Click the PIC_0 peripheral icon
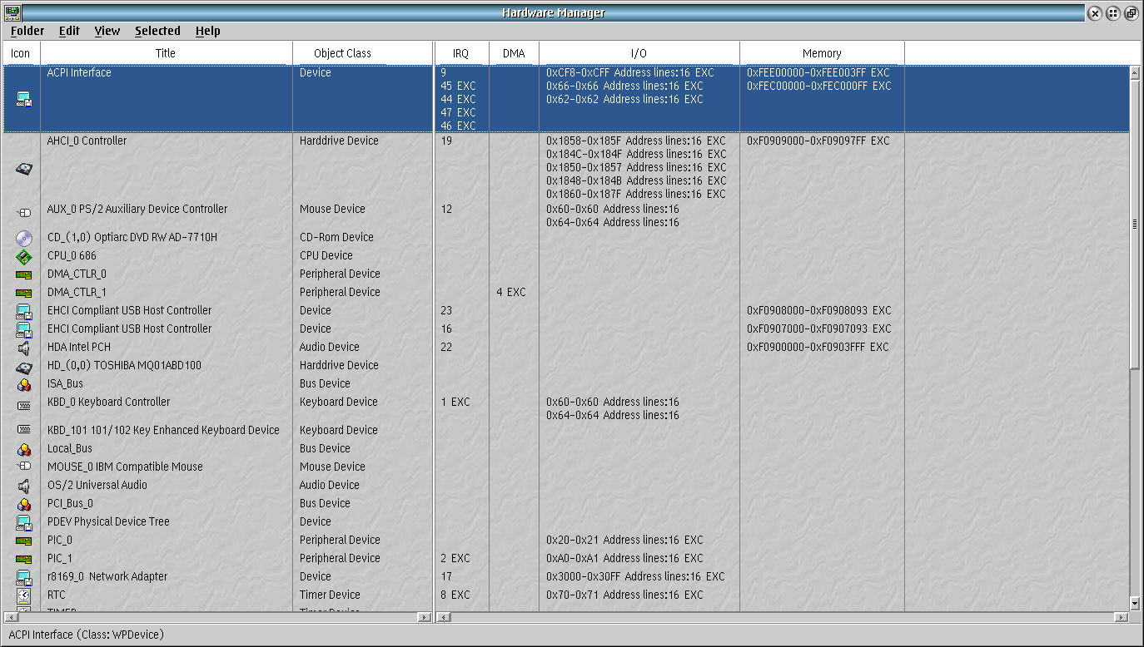 (x=23, y=541)
